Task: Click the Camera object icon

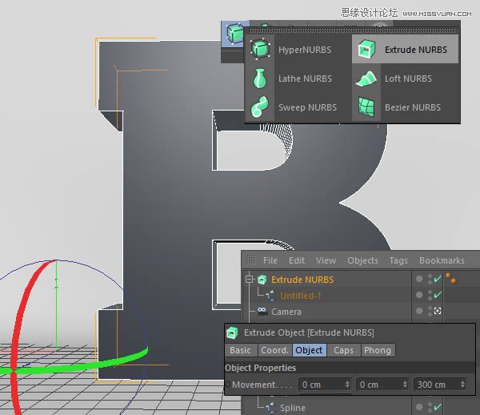Action: 262,312
